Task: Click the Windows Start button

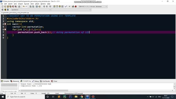Action: point(3,97)
